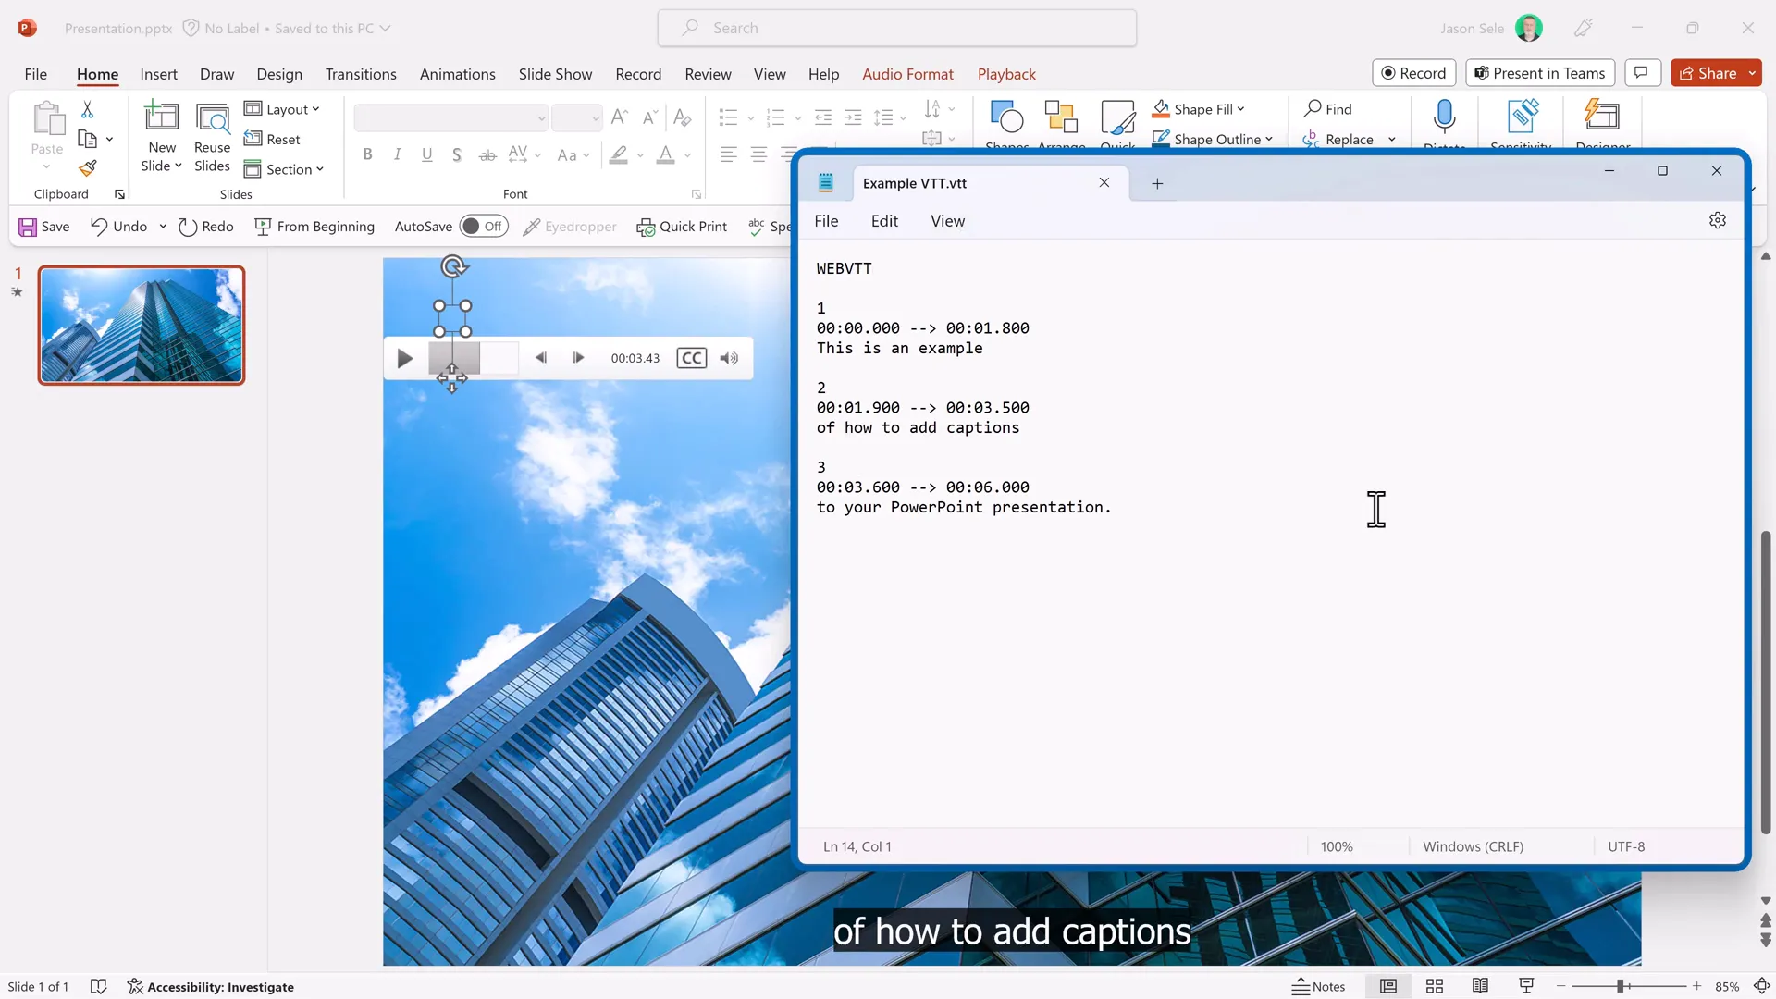This screenshot has width=1776, height=999.
Task: Toggle Strikethrough formatting
Action: 487,154
